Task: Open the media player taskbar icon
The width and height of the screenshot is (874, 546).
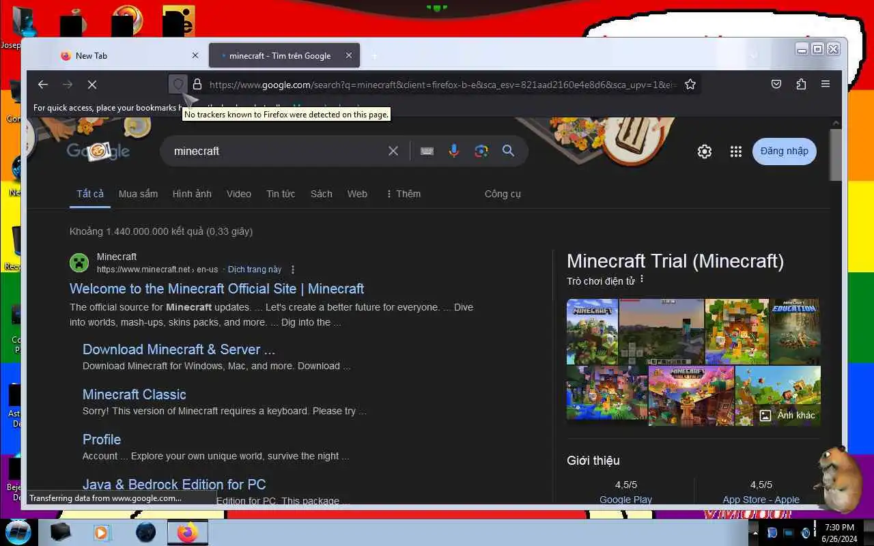Action: [102, 532]
